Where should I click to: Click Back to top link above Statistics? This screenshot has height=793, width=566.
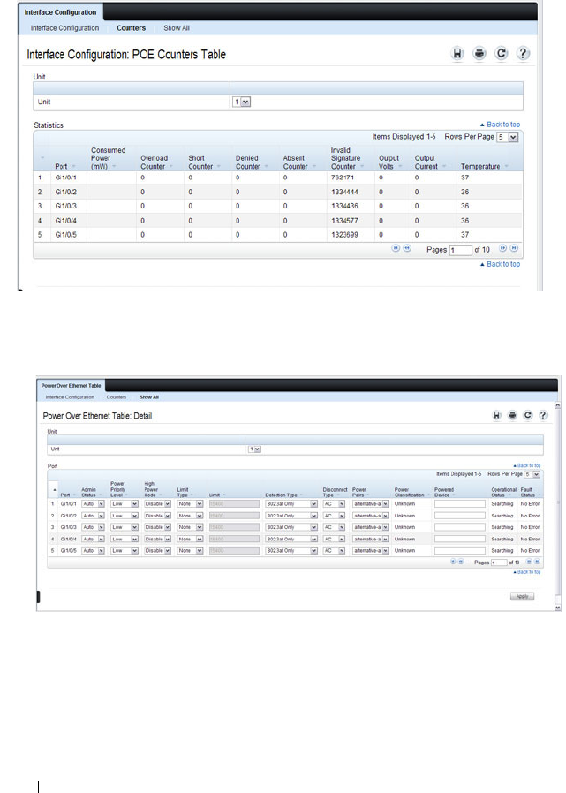(501, 125)
